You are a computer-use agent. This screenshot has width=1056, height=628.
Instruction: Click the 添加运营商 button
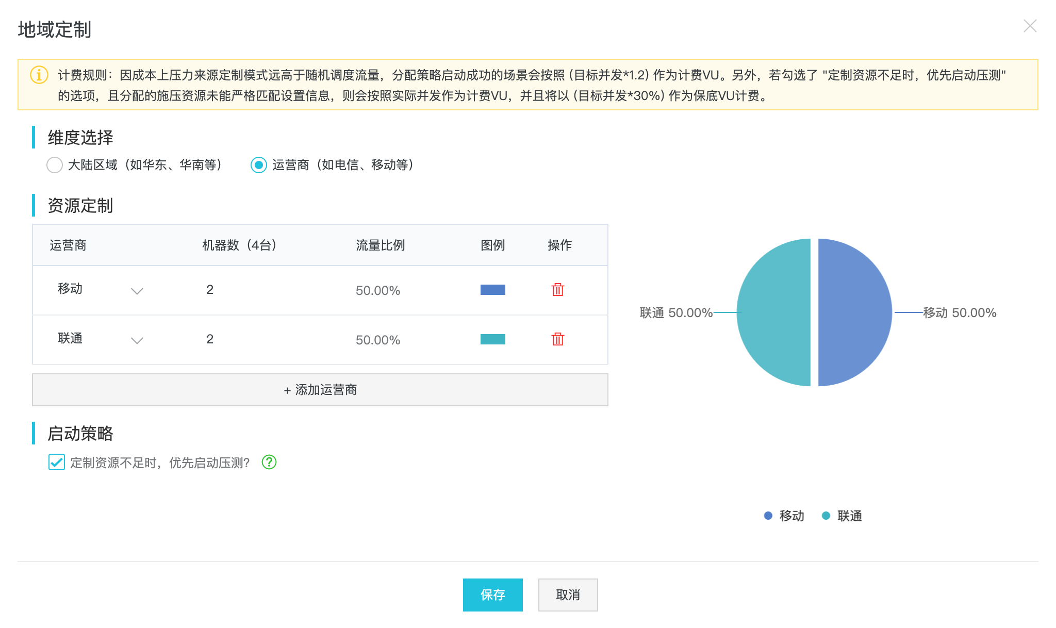click(320, 390)
